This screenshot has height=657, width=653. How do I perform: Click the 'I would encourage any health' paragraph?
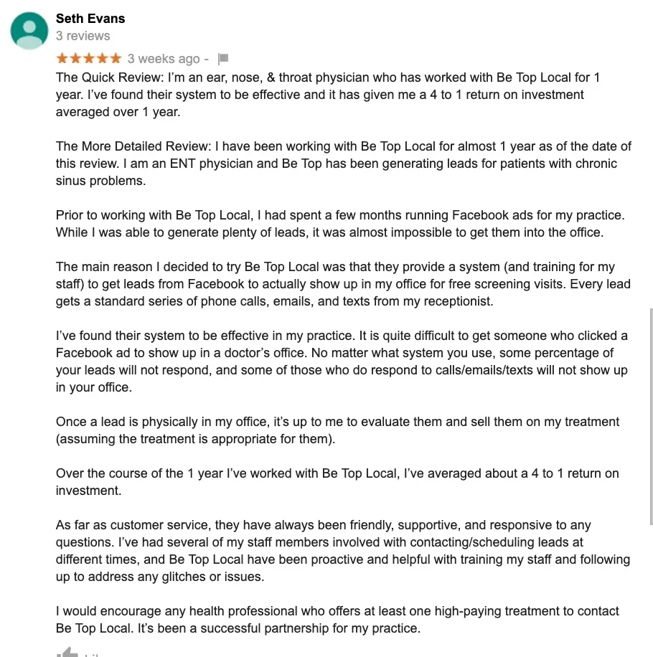pyautogui.click(x=337, y=620)
